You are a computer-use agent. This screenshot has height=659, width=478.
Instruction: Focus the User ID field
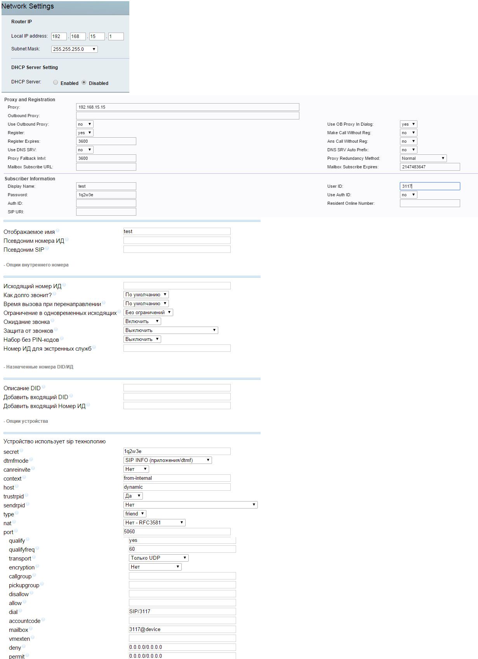click(429, 186)
